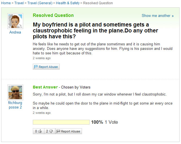This screenshot has width=181, height=144.
Task: Click the 100% vote progress bar
Action: [x=61, y=122]
